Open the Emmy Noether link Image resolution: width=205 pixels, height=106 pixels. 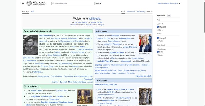(x=56, y=76)
